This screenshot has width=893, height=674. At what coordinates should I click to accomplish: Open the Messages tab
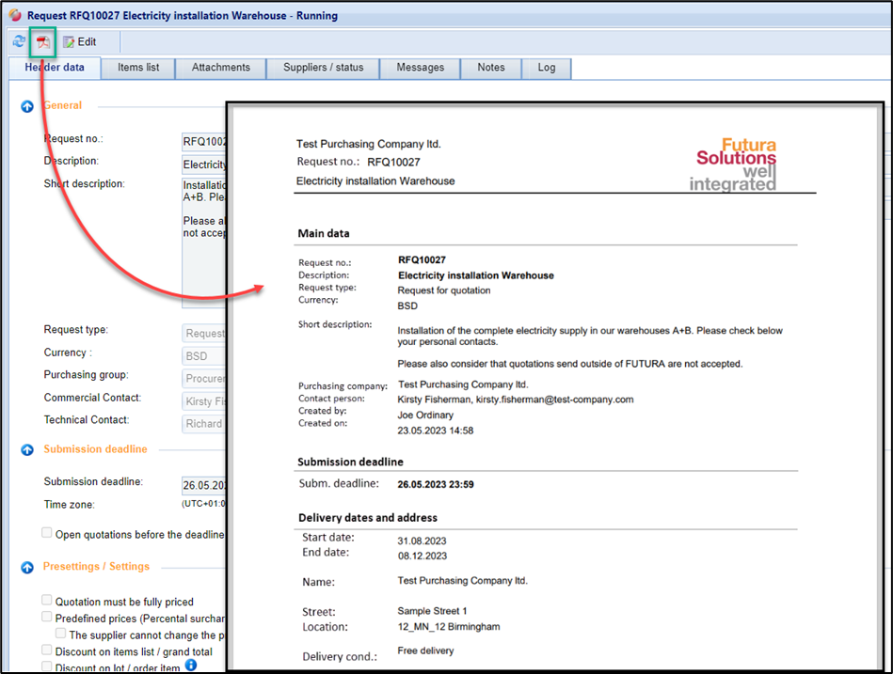(420, 68)
